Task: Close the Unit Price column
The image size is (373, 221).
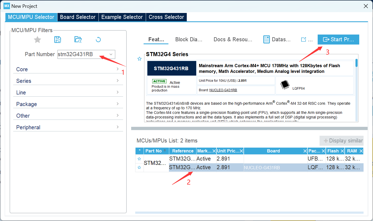Action: coord(241,151)
